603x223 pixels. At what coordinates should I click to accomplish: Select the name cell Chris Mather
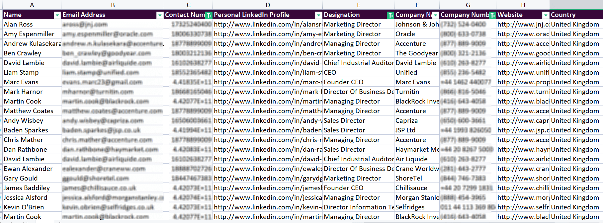point(32,140)
